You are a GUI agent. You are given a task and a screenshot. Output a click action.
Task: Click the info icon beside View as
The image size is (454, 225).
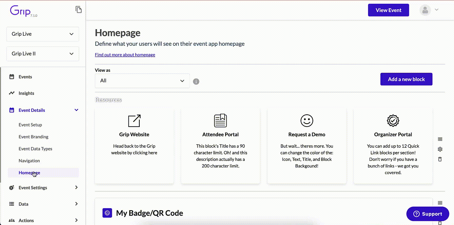pos(196,81)
